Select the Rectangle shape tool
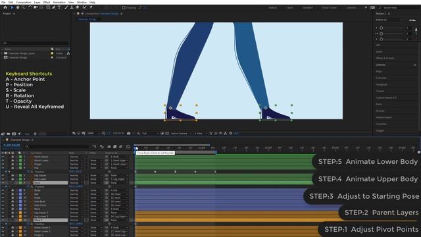 coord(48,8)
